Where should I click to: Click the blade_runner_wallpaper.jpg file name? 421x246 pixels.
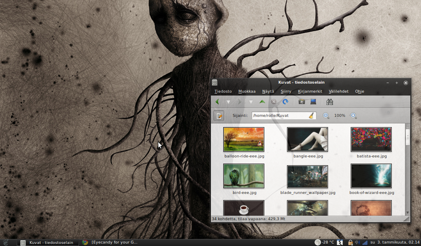(x=308, y=192)
